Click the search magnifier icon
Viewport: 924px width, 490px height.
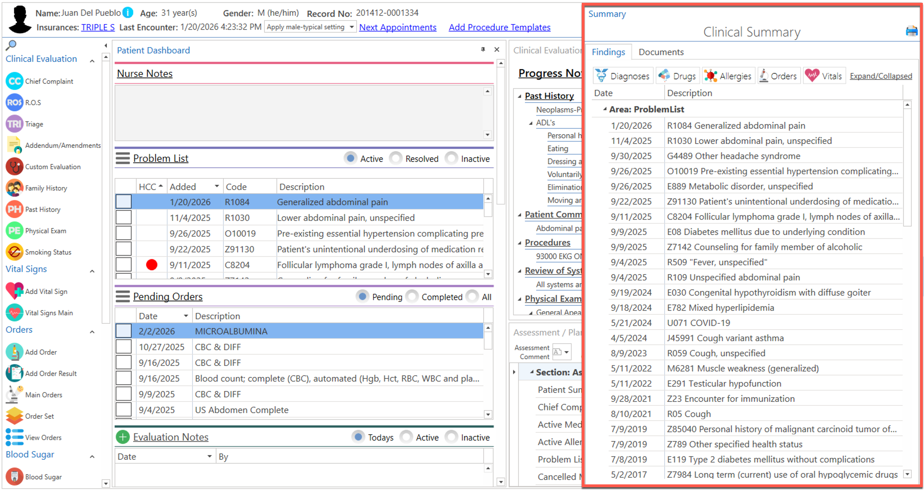click(11, 45)
